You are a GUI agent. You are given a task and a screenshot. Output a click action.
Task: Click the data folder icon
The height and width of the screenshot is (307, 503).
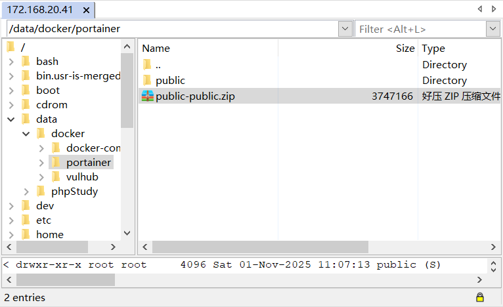(26, 119)
